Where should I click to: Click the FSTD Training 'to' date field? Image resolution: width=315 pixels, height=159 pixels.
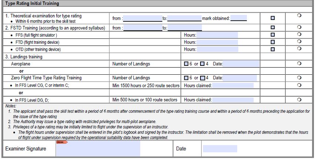185,28
